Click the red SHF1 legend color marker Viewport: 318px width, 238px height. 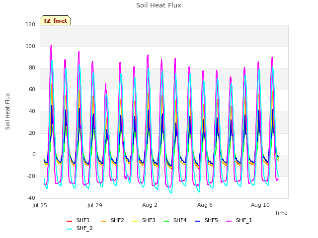[70, 221]
